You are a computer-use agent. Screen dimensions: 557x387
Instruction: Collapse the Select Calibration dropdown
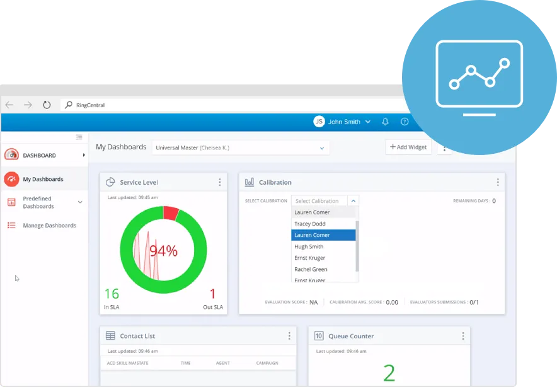353,201
